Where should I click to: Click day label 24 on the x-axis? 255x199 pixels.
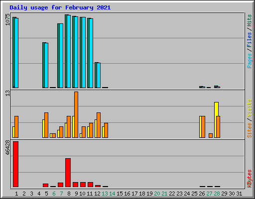(x=187, y=194)
